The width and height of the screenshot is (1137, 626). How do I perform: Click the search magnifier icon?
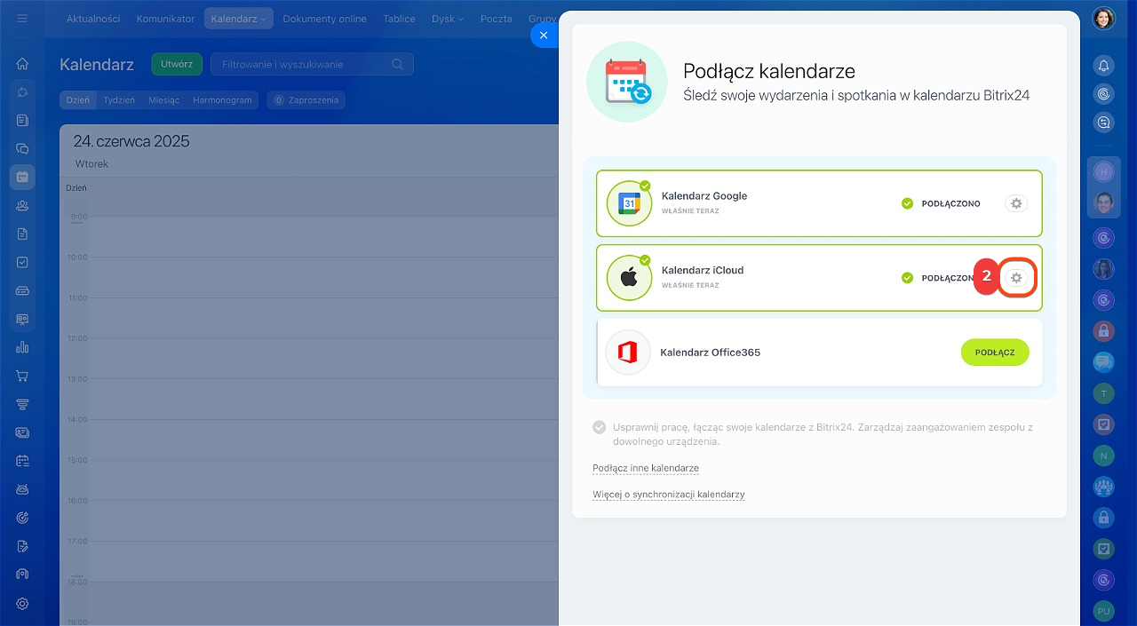398,64
